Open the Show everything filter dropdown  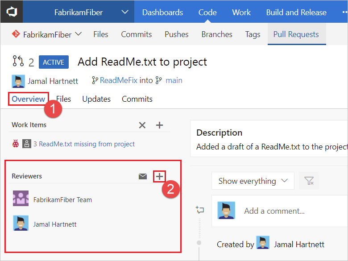(x=253, y=181)
